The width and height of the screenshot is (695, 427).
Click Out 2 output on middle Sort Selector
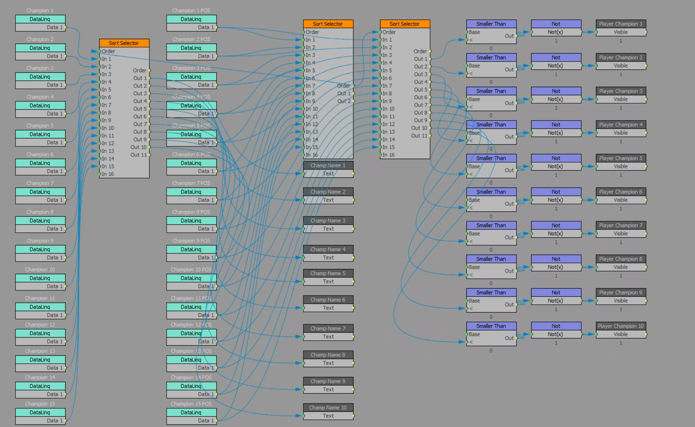pyautogui.click(x=344, y=101)
